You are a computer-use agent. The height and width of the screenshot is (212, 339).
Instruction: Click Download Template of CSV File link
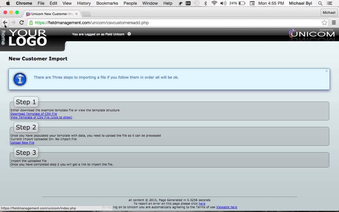34,114
